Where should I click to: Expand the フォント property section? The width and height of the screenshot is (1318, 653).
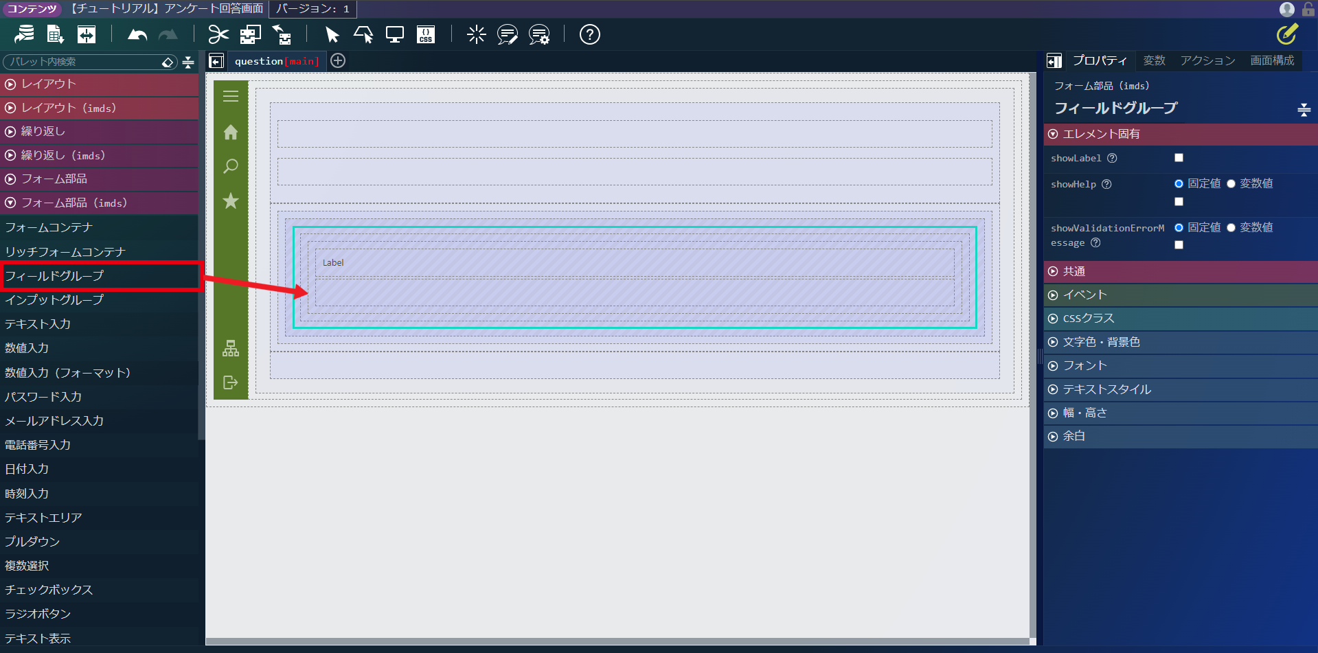[1181, 366]
